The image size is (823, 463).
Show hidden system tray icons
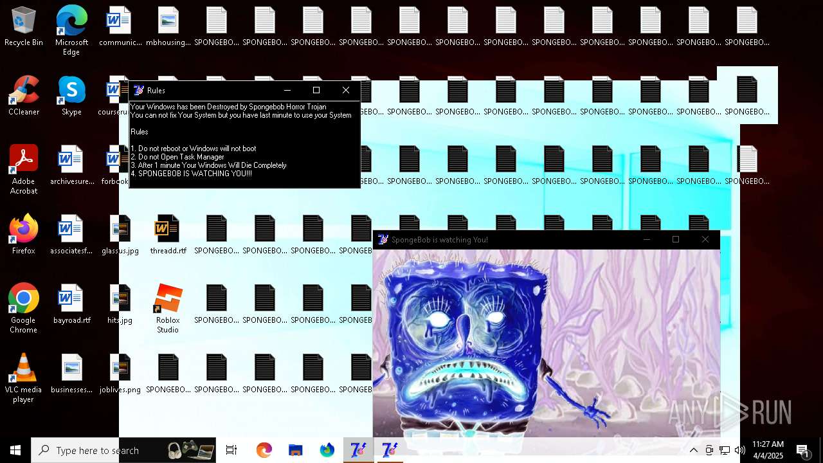[694, 450]
